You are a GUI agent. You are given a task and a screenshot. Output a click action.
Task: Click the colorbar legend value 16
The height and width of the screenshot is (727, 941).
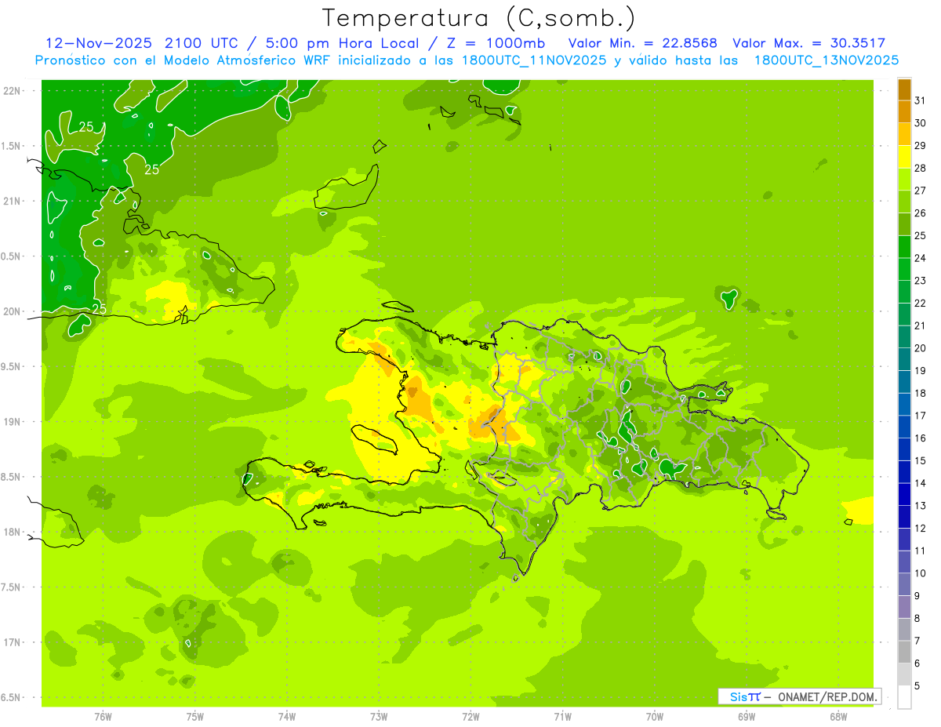coord(920,438)
